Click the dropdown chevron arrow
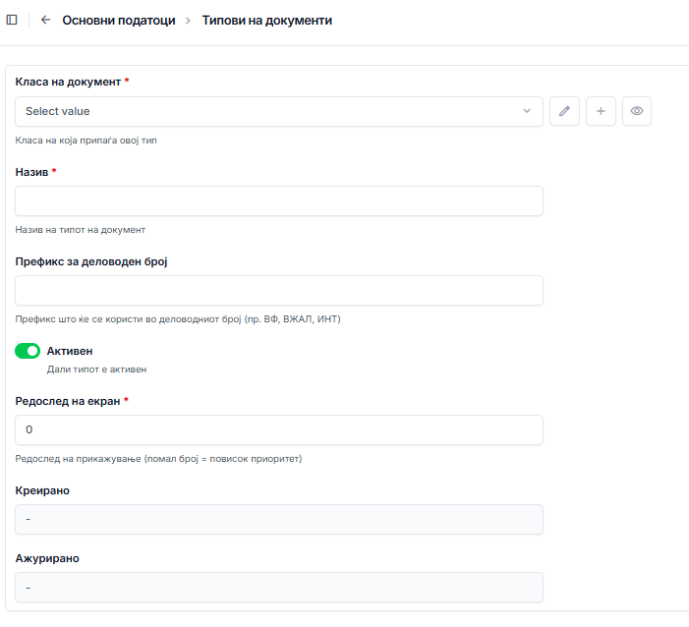 tap(527, 111)
